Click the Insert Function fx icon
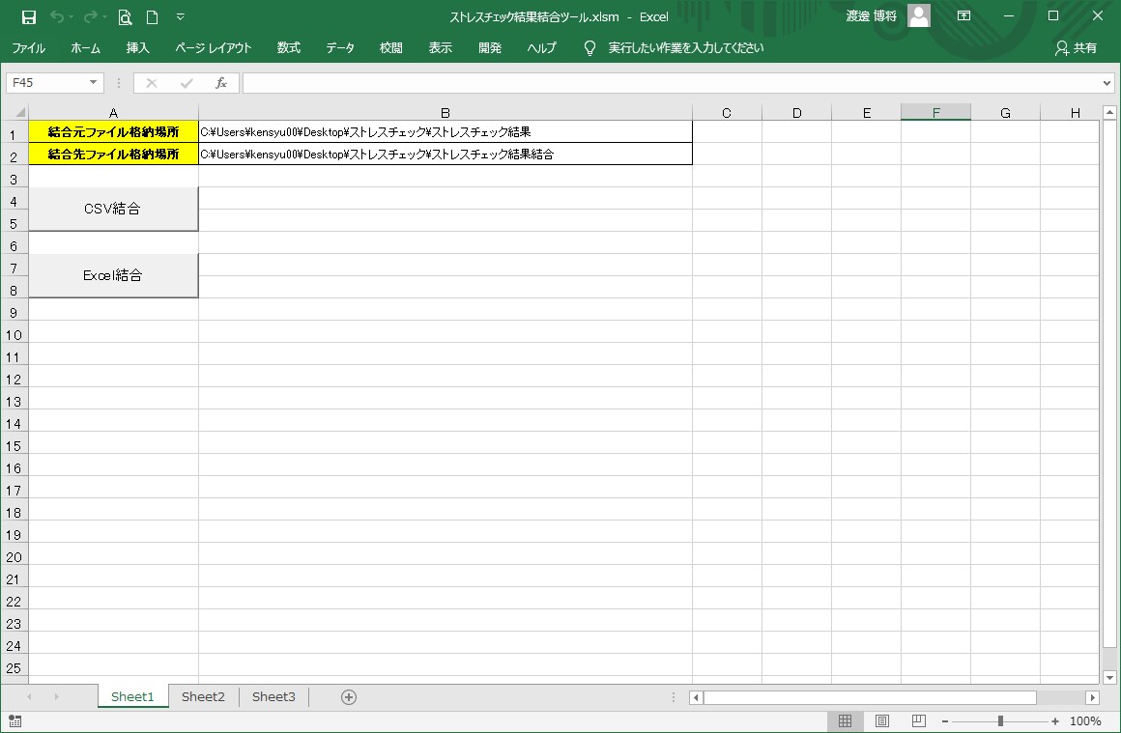Image resolution: width=1121 pixels, height=733 pixels. tap(221, 83)
